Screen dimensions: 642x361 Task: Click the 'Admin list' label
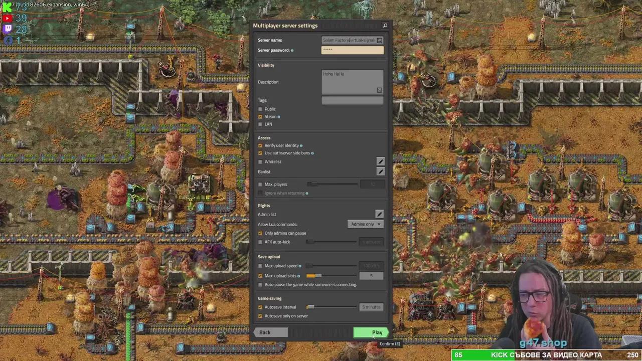267,214
